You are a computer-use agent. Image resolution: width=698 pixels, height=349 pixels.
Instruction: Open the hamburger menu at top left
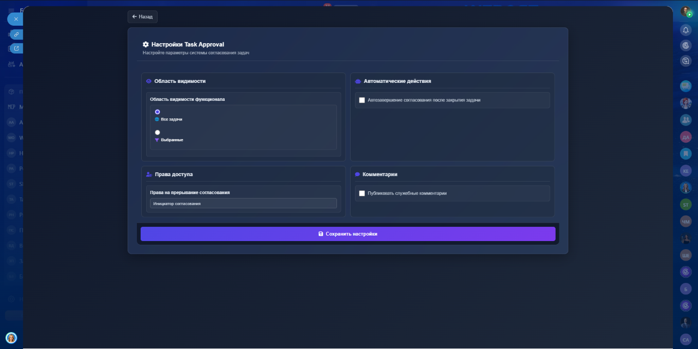(x=11, y=10)
